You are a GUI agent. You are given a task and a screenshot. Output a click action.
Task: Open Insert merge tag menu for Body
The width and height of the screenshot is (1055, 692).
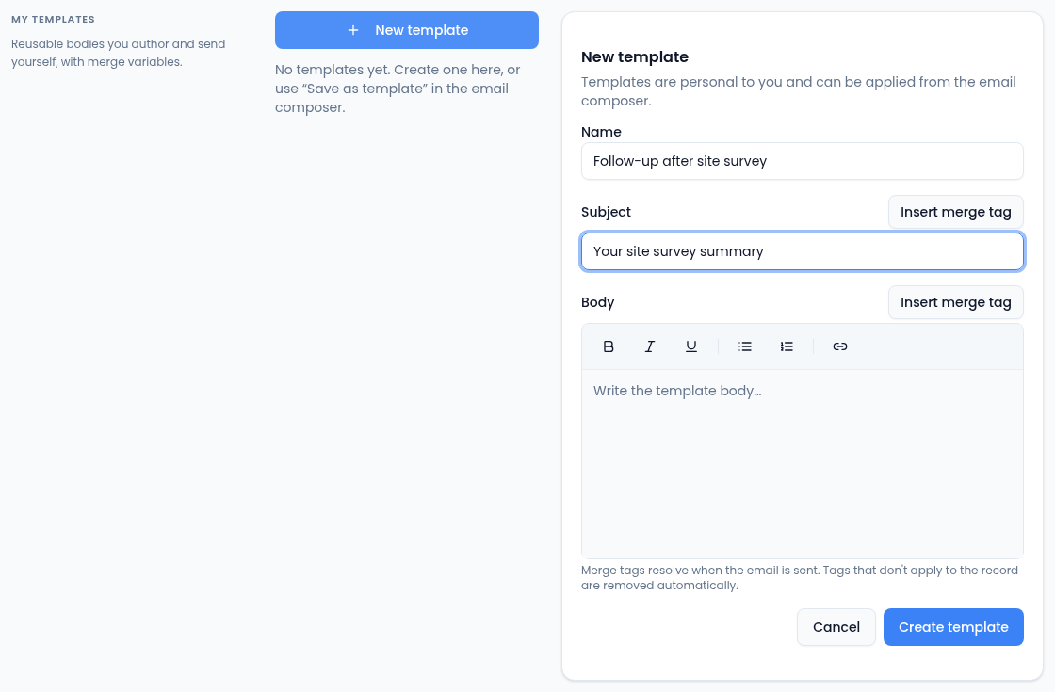click(x=955, y=302)
